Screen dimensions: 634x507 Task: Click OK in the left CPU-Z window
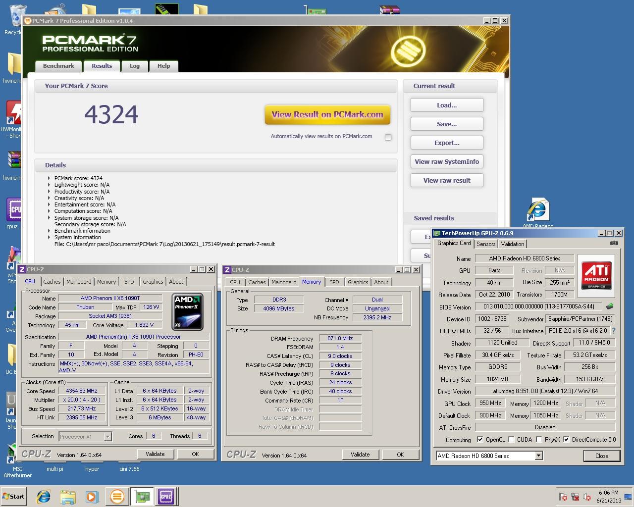[x=195, y=454]
